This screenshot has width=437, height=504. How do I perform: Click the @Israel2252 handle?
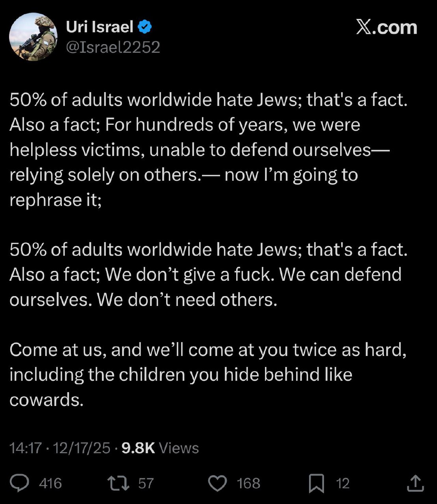point(113,47)
